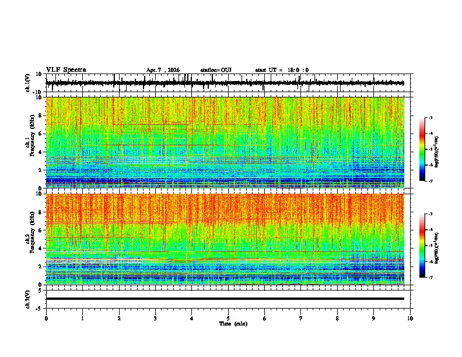Select the "Apr. 7, 2026" date text
The height and width of the screenshot is (357, 462).
pyautogui.click(x=163, y=70)
